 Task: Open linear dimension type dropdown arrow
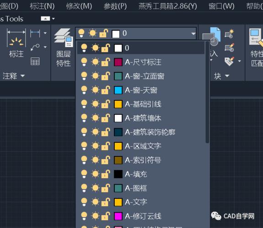click(x=45, y=33)
